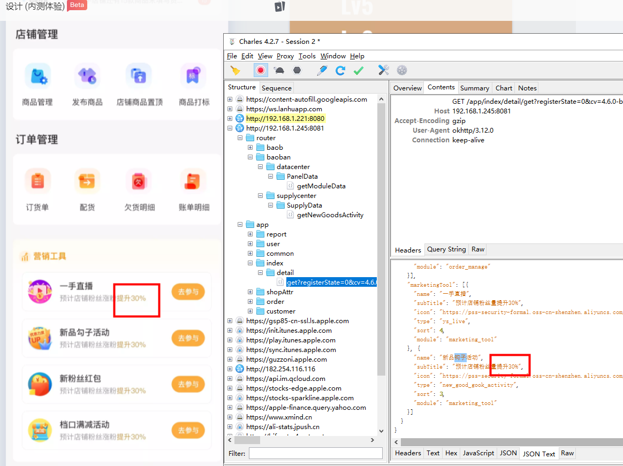Toggle the Charles throttling turtle icon
This screenshot has height=466, width=623.
tap(279, 71)
